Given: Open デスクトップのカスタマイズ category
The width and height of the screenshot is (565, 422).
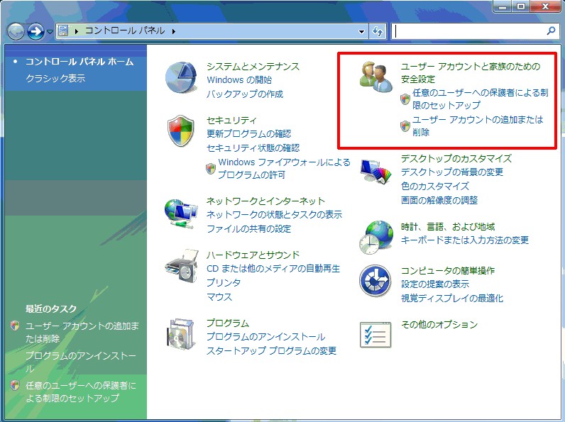Looking at the screenshot, I should pos(456,158).
